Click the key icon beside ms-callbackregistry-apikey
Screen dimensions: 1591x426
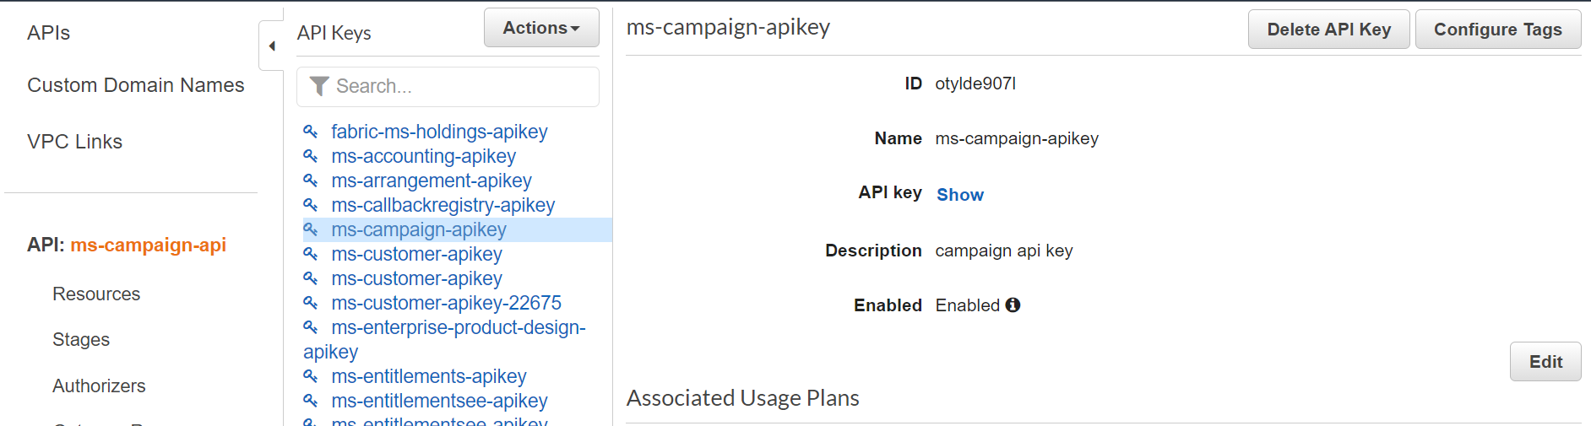(x=311, y=205)
